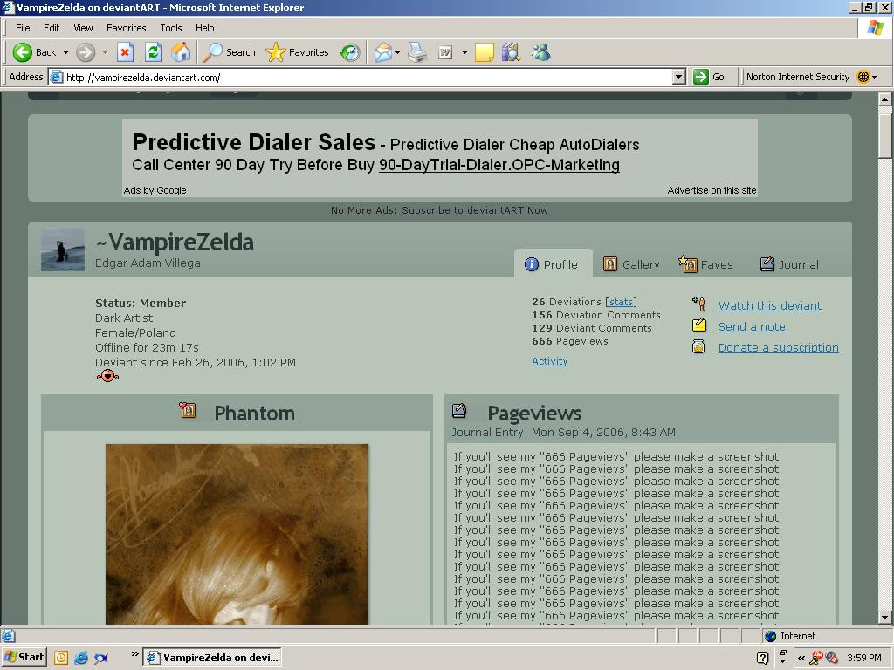Click the Activity link
Image resolution: width=894 pixels, height=670 pixels.
click(550, 361)
